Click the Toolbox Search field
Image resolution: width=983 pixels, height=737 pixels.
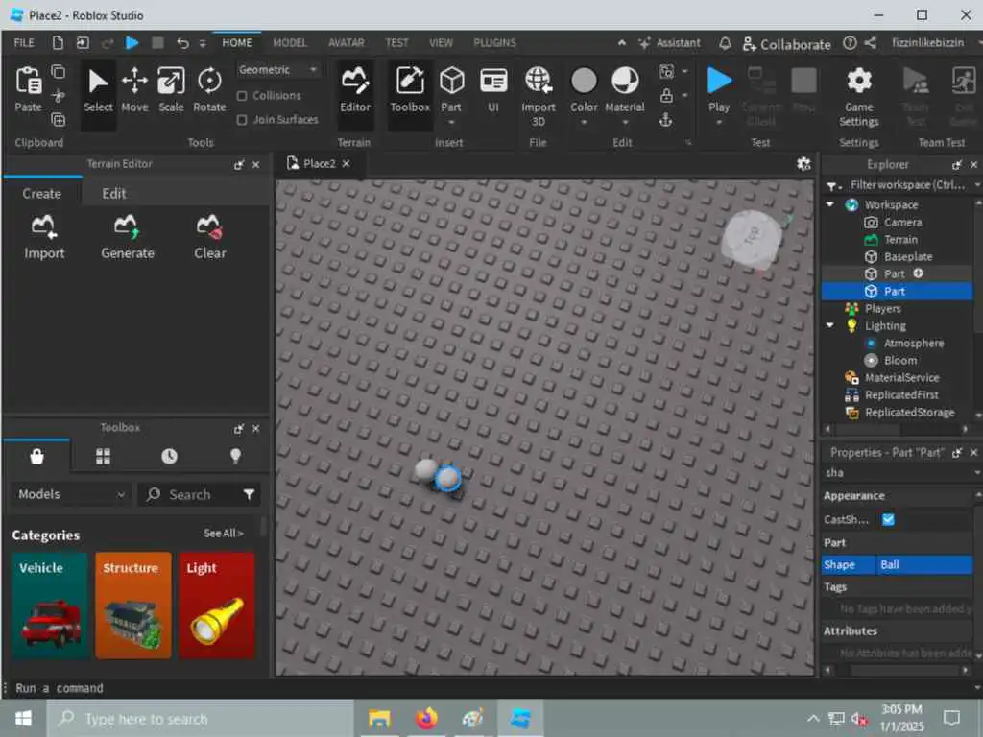(x=190, y=494)
